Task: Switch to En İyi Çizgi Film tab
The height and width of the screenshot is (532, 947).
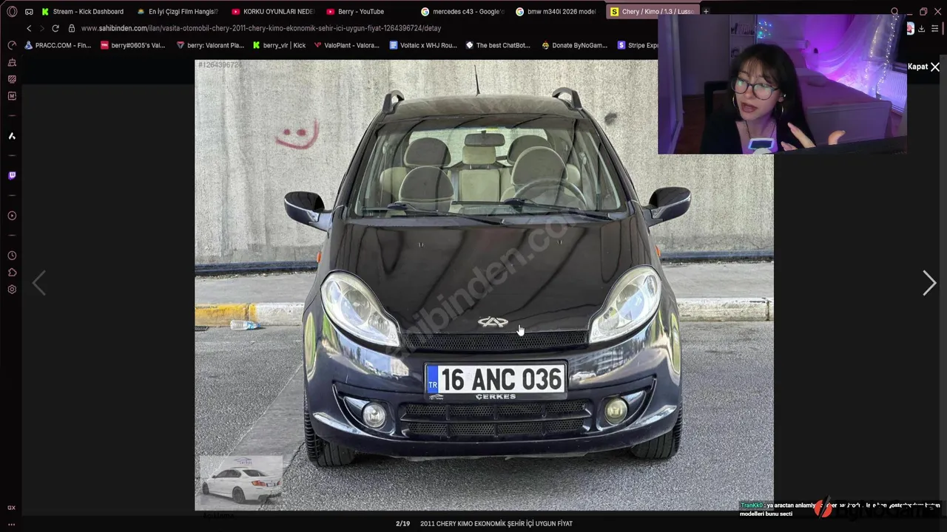Action: 178,12
